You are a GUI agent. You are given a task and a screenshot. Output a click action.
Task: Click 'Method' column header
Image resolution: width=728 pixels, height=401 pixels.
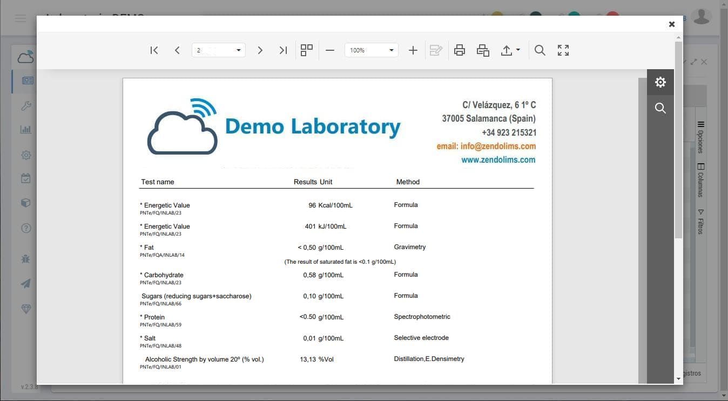pos(408,182)
